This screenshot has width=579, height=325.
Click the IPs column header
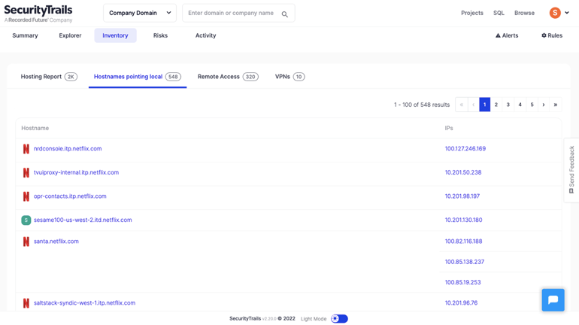pos(449,128)
